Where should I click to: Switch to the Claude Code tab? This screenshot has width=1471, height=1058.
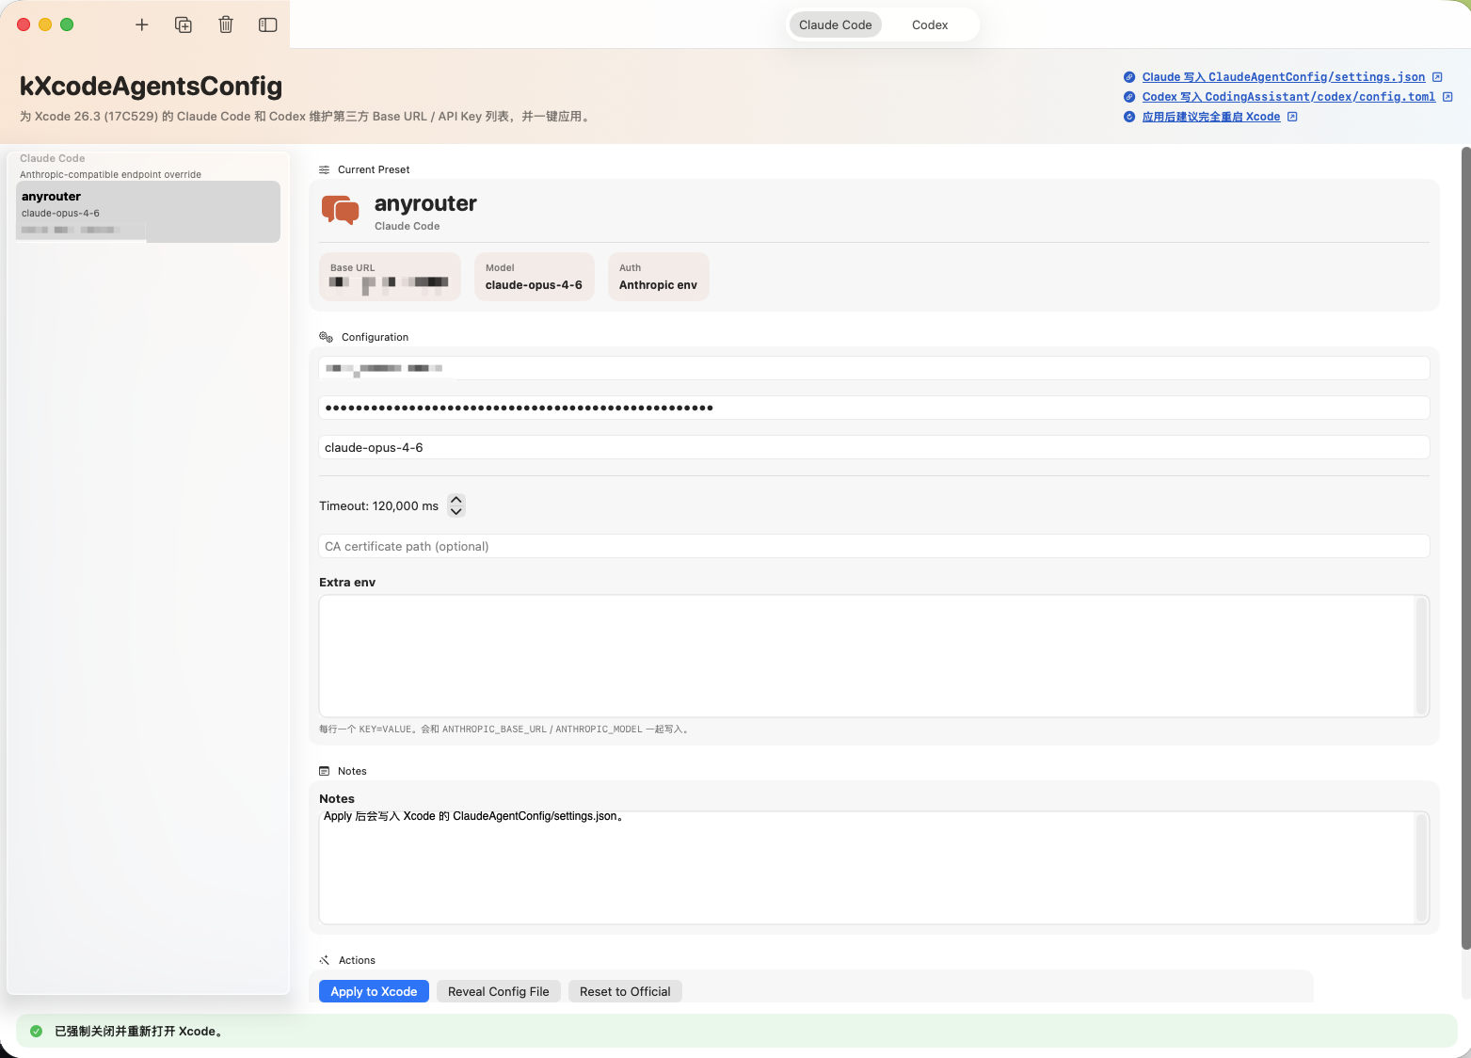(836, 24)
